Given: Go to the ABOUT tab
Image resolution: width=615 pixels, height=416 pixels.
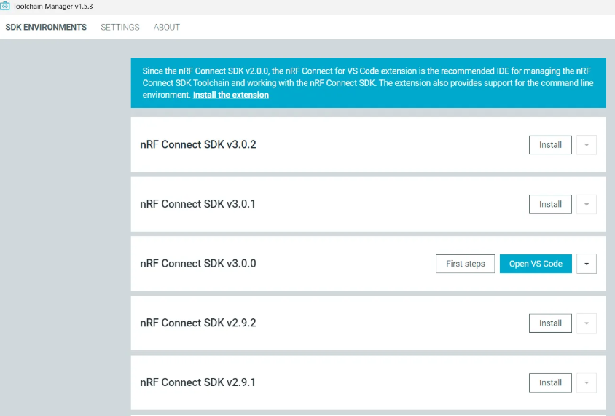Looking at the screenshot, I should coord(166,28).
